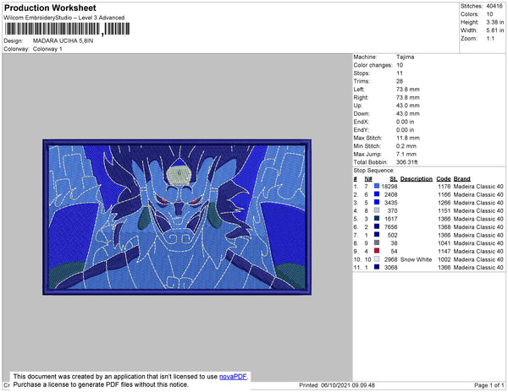508x392 pixels.
Task: Click the "EndX:" label
Action: [362, 122]
